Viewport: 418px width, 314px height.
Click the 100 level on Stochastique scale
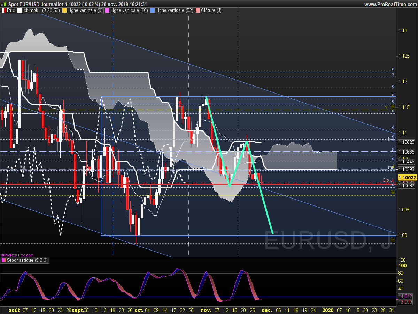403,266
